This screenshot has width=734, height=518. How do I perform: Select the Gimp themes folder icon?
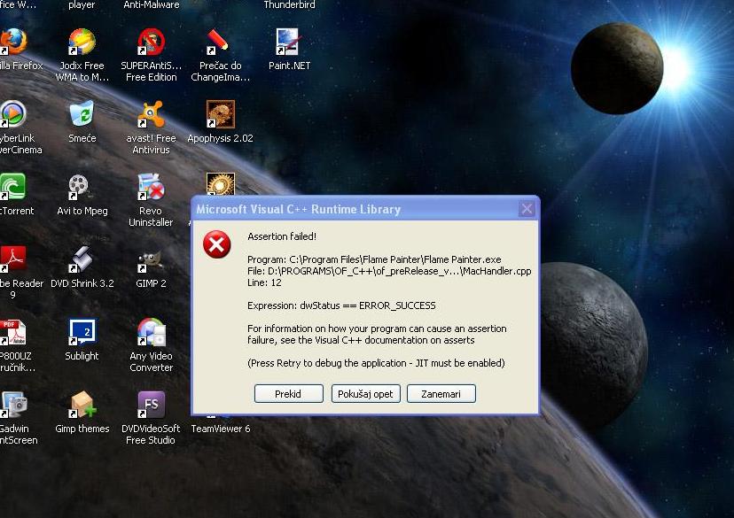pyautogui.click(x=82, y=405)
